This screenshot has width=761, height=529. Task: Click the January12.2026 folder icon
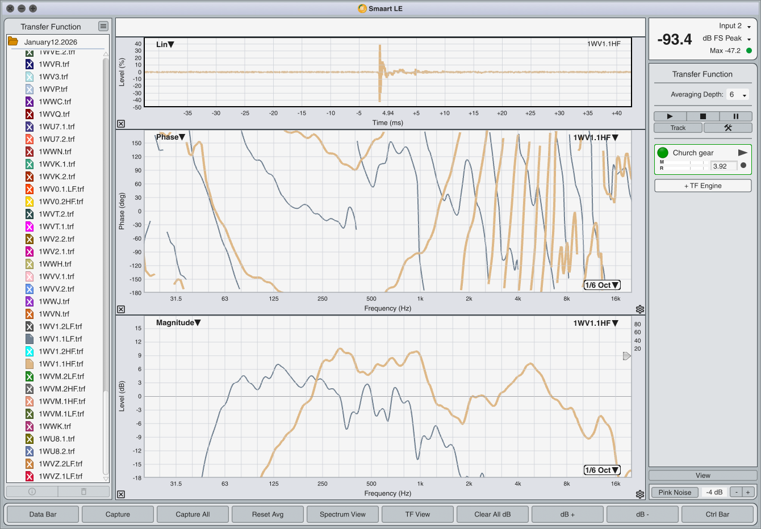pos(13,41)
